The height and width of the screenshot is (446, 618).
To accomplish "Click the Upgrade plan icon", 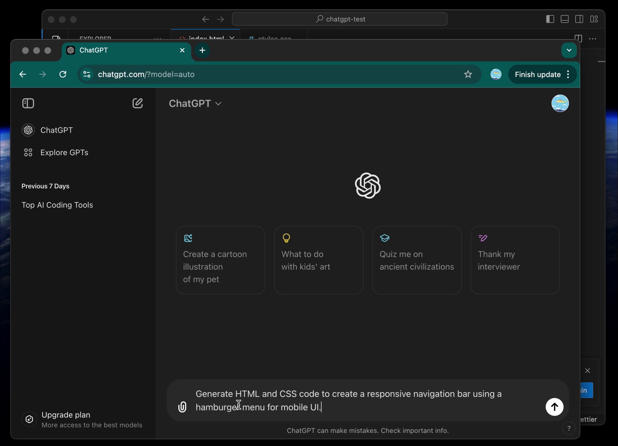I will click(x=29, y=419).
